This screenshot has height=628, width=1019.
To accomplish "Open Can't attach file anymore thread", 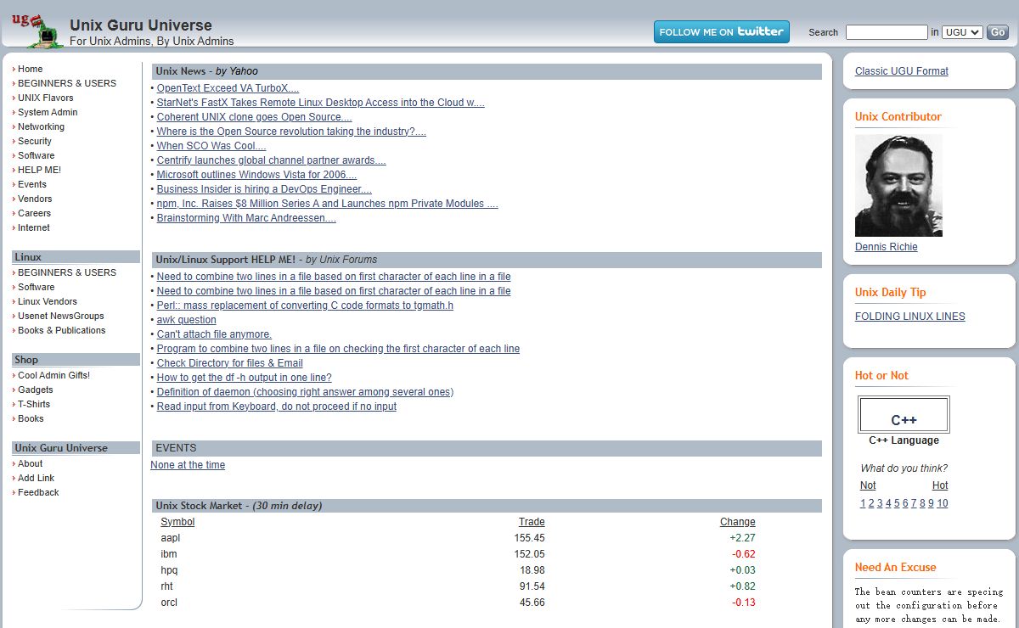I will tap(214, 334).
